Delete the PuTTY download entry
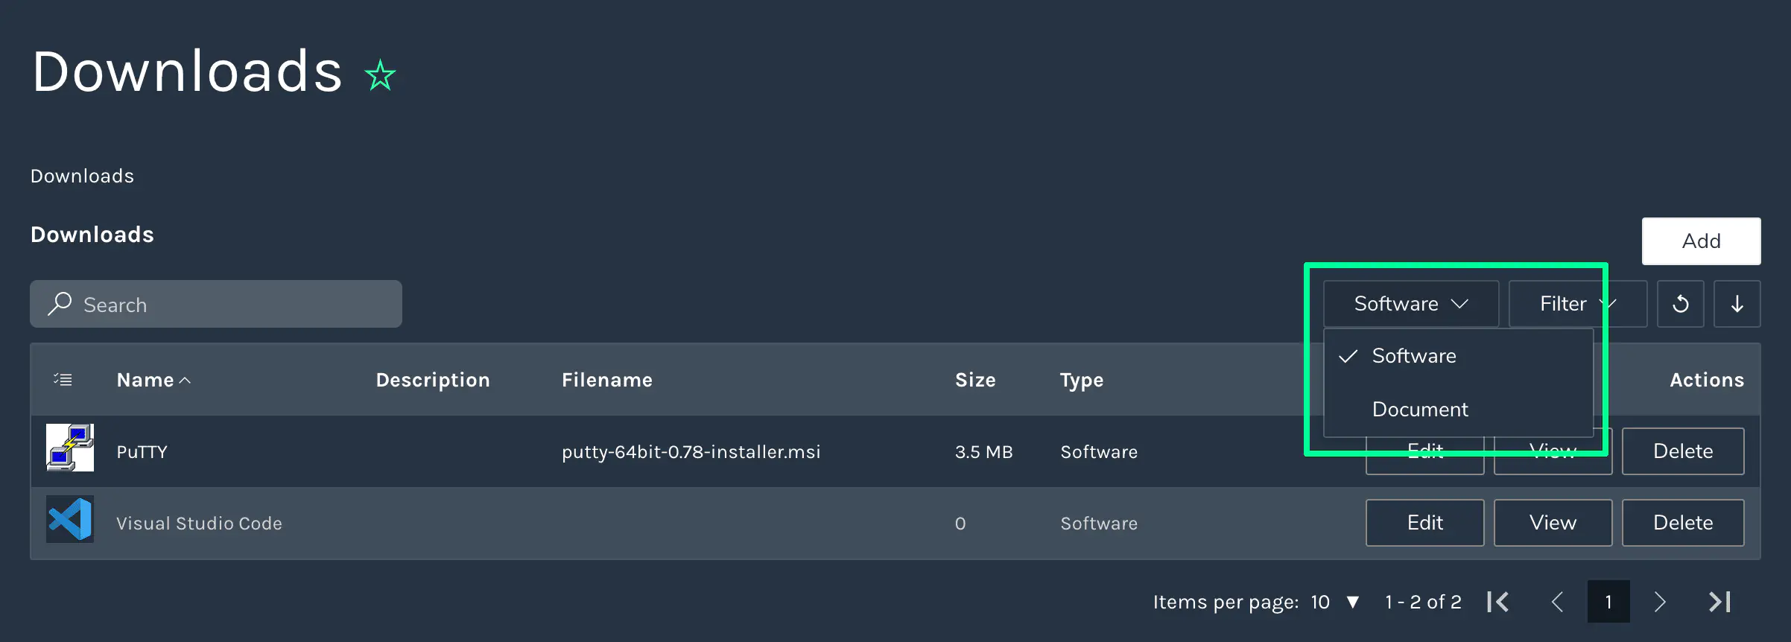Screen dimensions: 1791x642 click(x=1682, y=451)
